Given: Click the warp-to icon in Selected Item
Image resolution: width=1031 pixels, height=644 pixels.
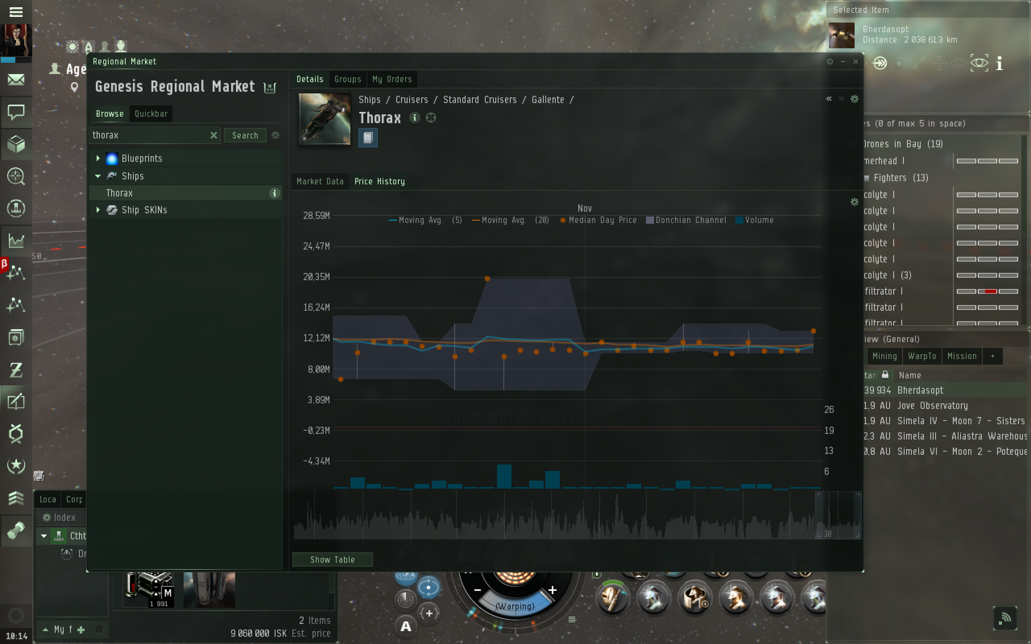Looking at the screenshot, I should coord(880,63).
